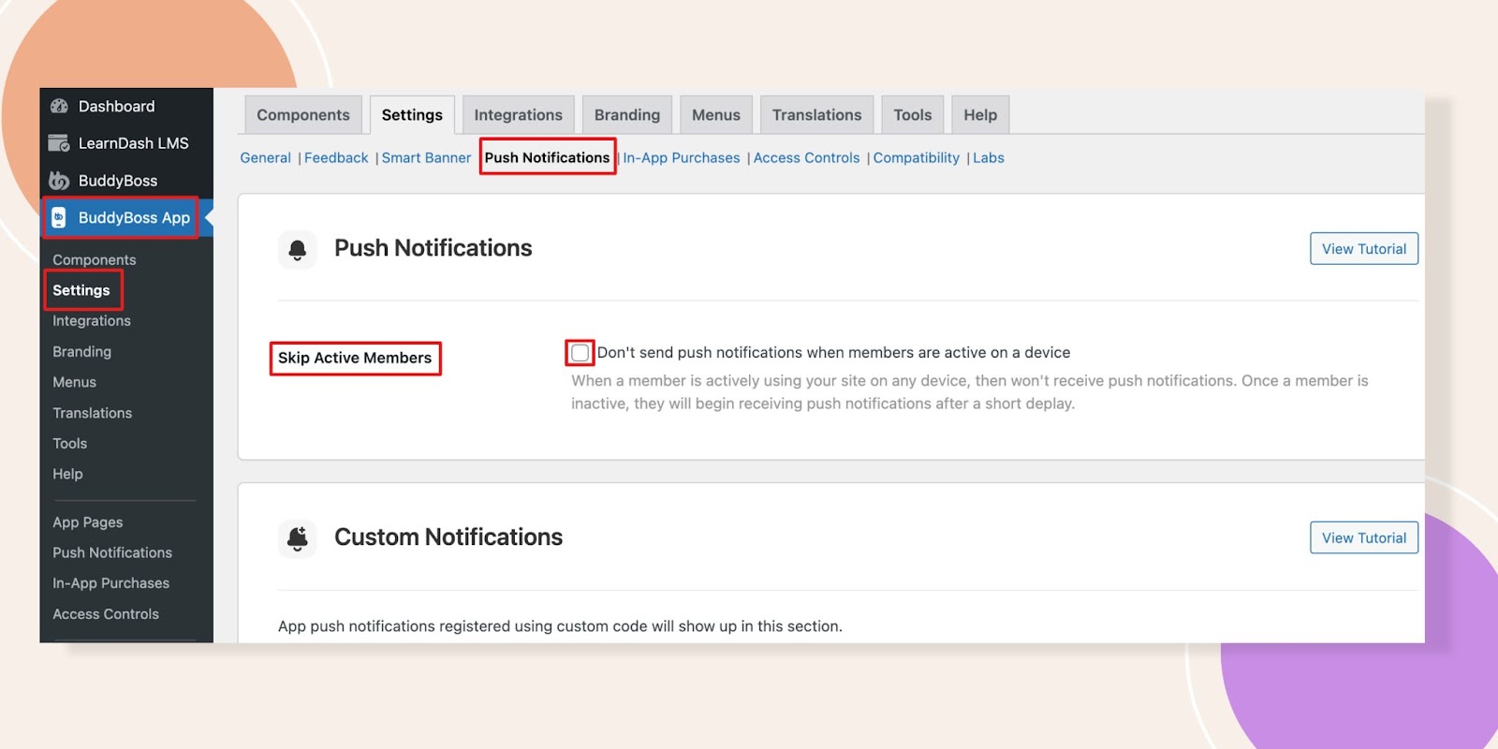Select the Branding tab
The height and width of the screenshot is (749, 1498).
click(626, 115)
